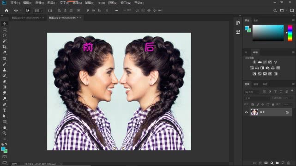This screenshot has height=166, width=296.
Task: Select the Gradient tool
Action: 4,87
